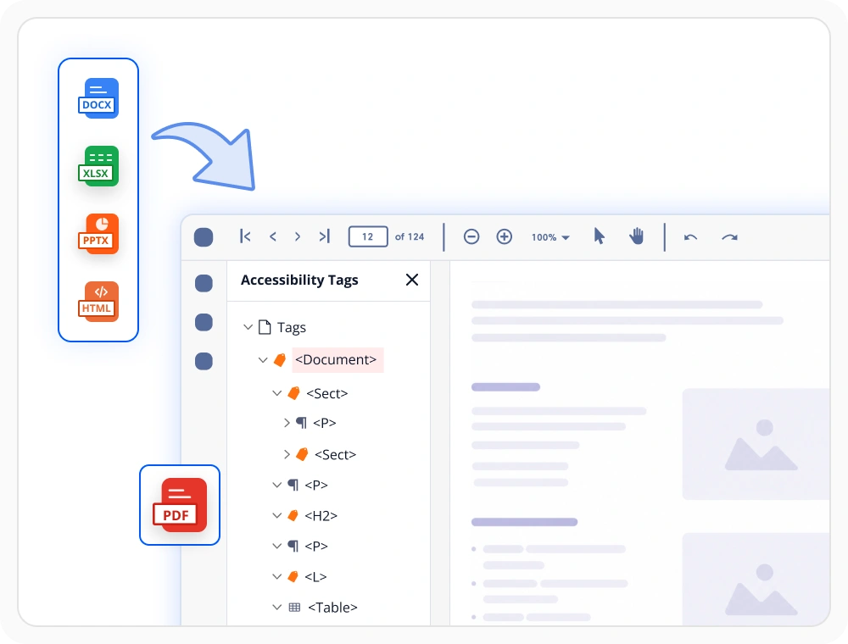The height and width of the screenshot is (644, 848).
Task: Click the zoom out minus icon
Action: [x=471, y=236]
